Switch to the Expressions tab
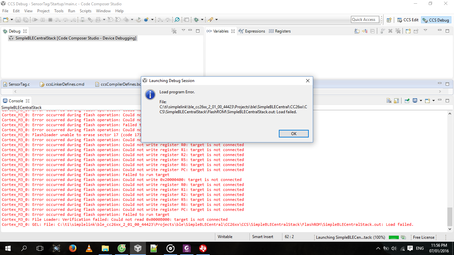 click(252, 31)
